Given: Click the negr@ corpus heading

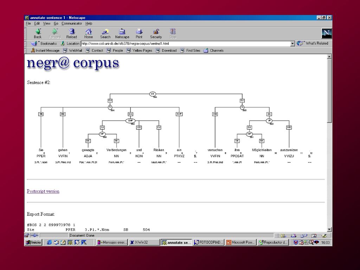Looking at the screenshot, I should coord(73,63).
